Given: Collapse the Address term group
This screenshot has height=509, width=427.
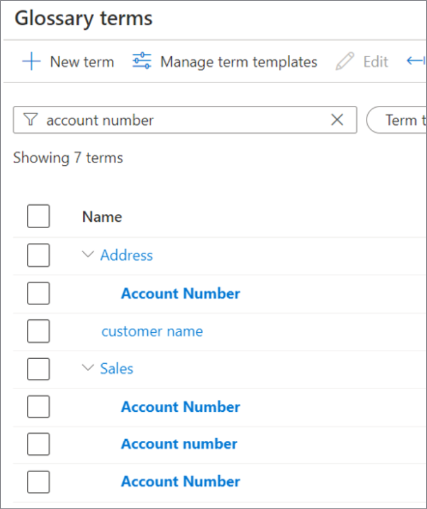Looking at the screenshot, I should pyautogui.click(x=88, y=254).
